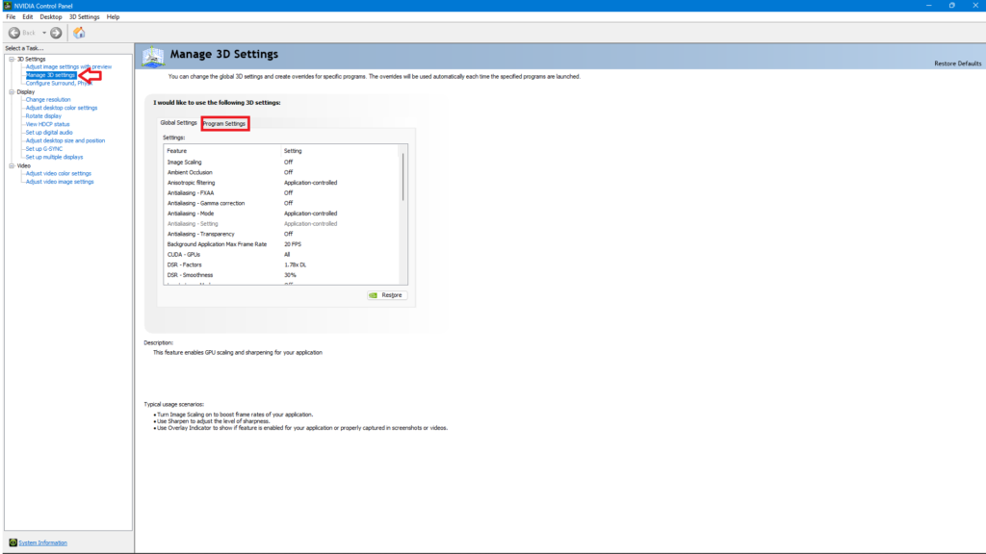Open the Back history dropdown arrow
The width and height of the screenshot is (986, 554).
coord(43,33)
